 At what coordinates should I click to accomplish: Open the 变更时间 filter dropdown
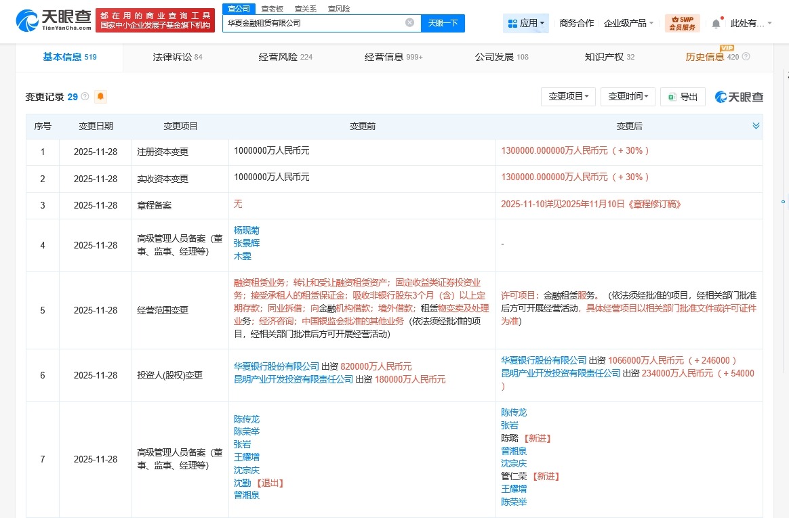click(628, 96)
